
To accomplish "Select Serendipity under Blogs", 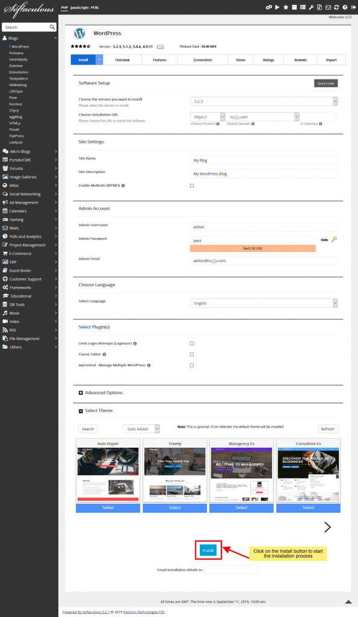I will [19, 60].
